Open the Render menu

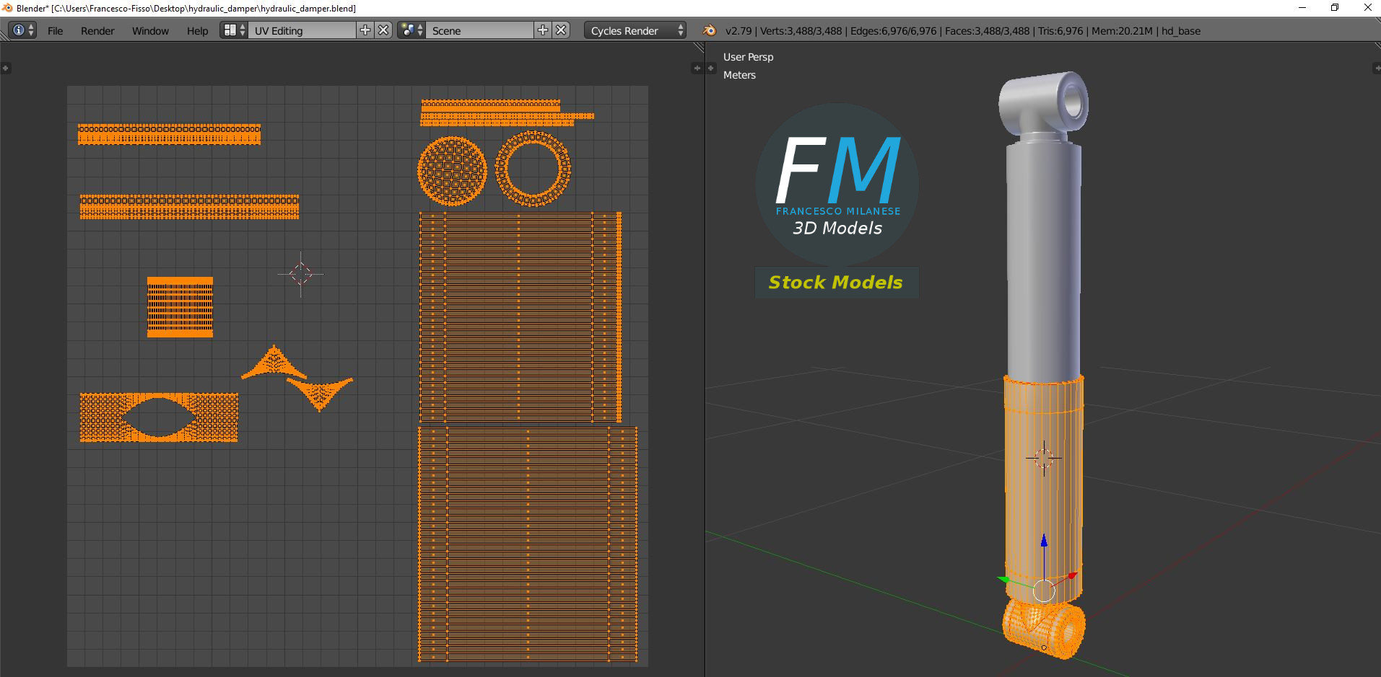click(x=97, y=30)
